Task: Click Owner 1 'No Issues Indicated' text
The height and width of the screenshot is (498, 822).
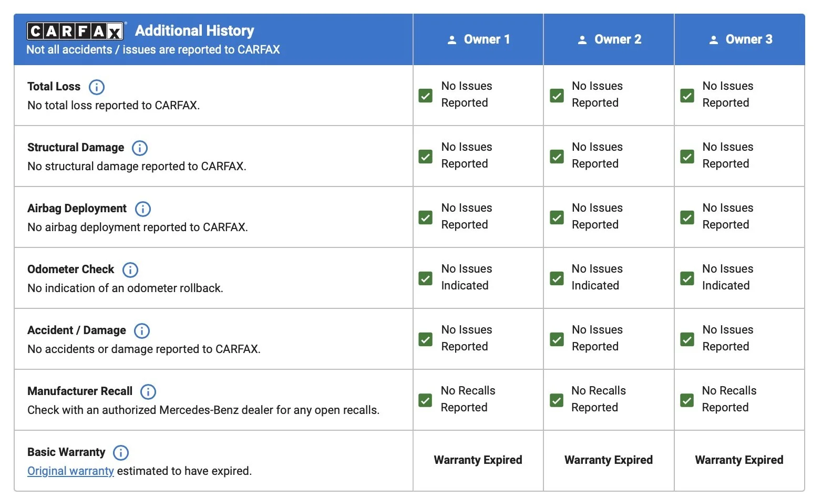Action: coord(467,277)
